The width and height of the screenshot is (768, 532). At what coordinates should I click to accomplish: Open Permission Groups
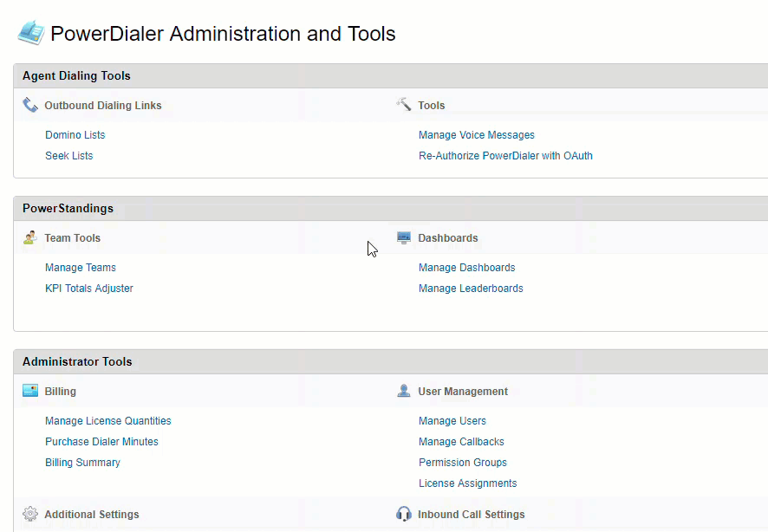[x=462, y=462]
